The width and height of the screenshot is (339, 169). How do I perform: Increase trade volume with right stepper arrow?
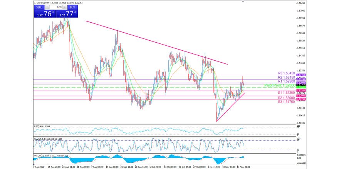pyautogui.click(x=64, y=7)
